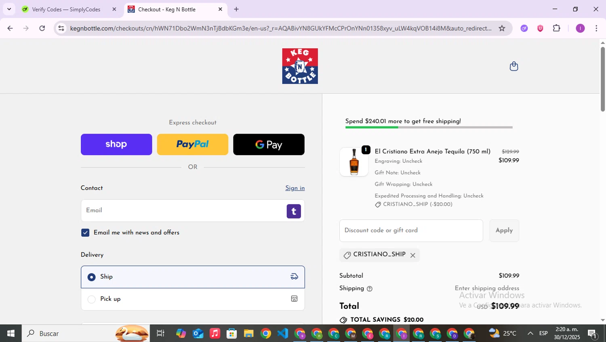The height and width of the screenshot is (342, 606).
Task: Click the delivery truck icon in Ship row
Action: (294, 277)
